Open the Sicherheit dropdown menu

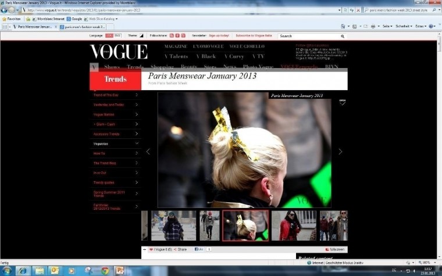click(404, 26)
